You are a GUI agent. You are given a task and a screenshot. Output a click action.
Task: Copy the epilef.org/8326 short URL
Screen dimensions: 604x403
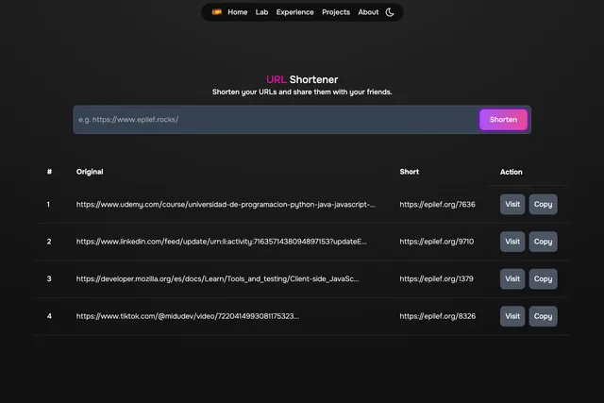click(x=543, y=316)
